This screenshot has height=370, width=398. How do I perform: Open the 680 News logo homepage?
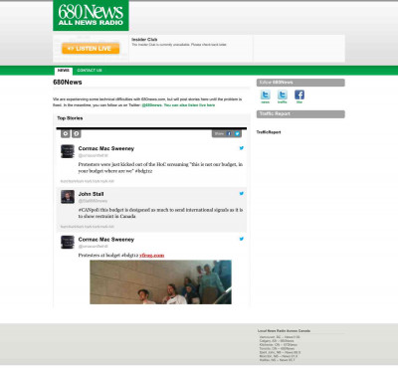[91, 15]
